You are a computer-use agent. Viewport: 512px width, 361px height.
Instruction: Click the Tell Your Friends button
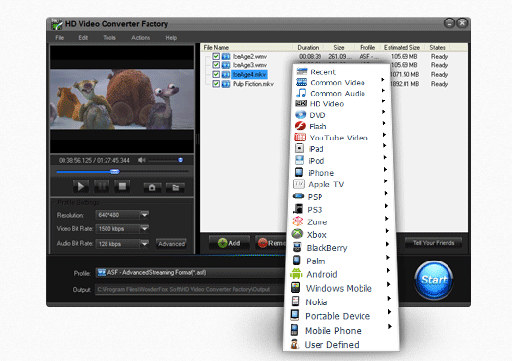click(434, 243)
